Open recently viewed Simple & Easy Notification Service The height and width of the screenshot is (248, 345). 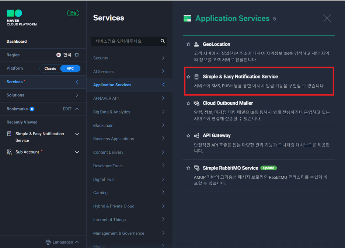coord(39,137)
